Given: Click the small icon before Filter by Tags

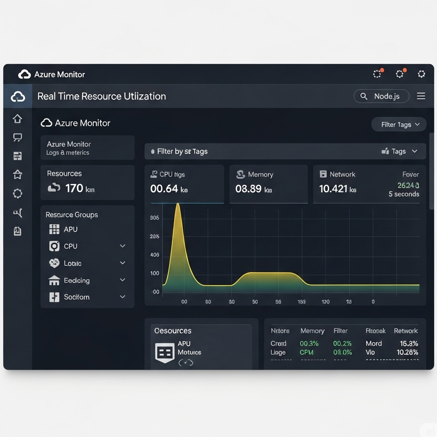Looking at the screenshot, I should point(152,151).
